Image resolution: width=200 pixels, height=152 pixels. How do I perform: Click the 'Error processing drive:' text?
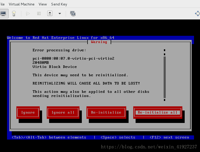[59, 50]
